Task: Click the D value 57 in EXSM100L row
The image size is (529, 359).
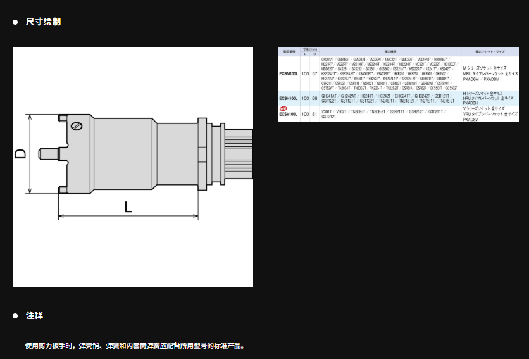Action: 314,74
